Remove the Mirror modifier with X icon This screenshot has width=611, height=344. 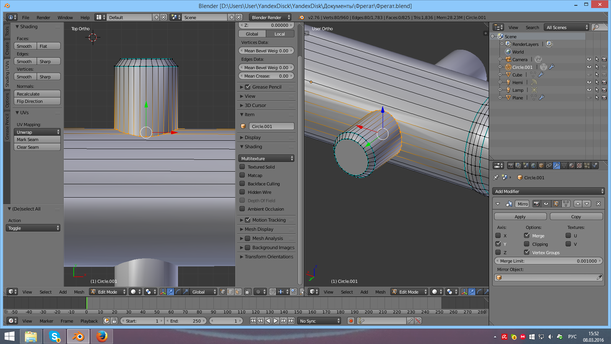coord(598,204)
